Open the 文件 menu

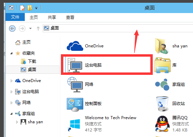coord(15,17)
